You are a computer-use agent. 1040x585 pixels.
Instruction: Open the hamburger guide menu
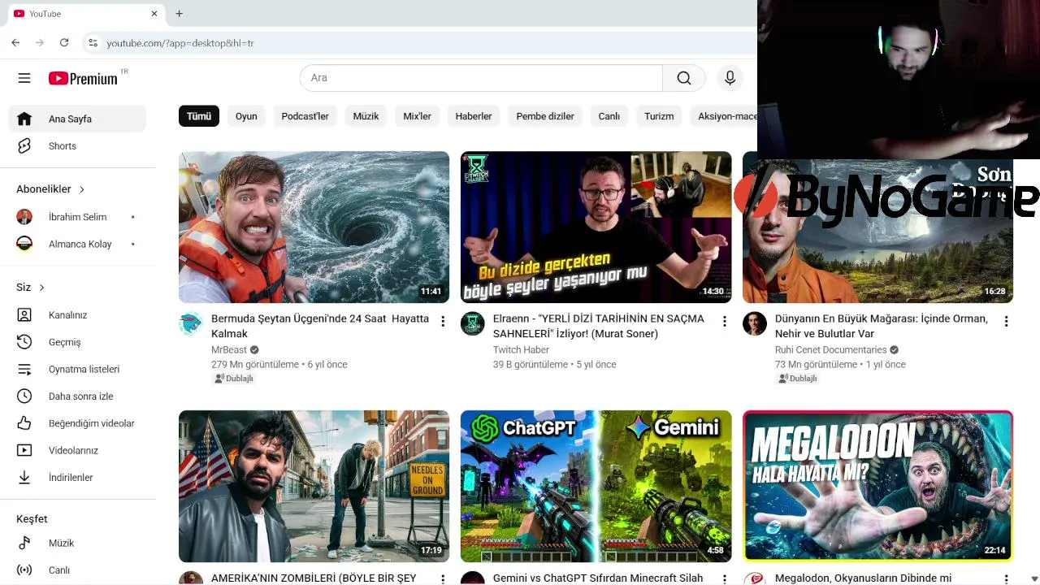click(24, 78)
